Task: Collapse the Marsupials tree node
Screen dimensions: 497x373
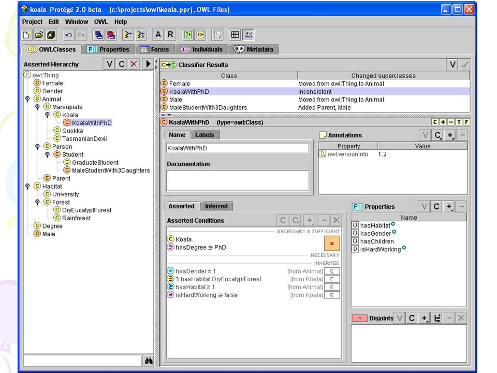Action: [37, 107]
